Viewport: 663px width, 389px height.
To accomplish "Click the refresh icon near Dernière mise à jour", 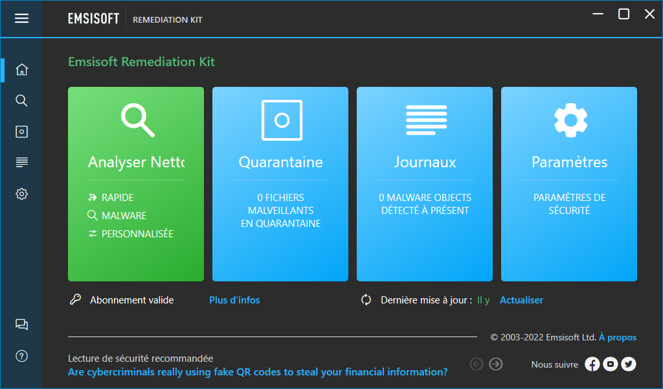I will click(x=366, y=300).
